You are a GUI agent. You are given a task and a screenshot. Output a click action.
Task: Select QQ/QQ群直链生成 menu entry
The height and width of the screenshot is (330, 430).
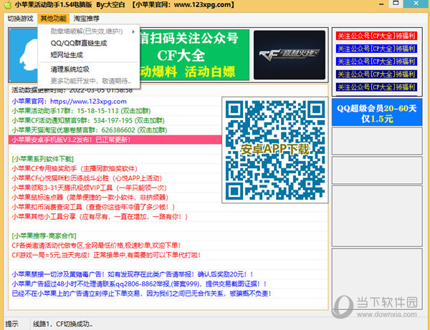pos(89,43)
